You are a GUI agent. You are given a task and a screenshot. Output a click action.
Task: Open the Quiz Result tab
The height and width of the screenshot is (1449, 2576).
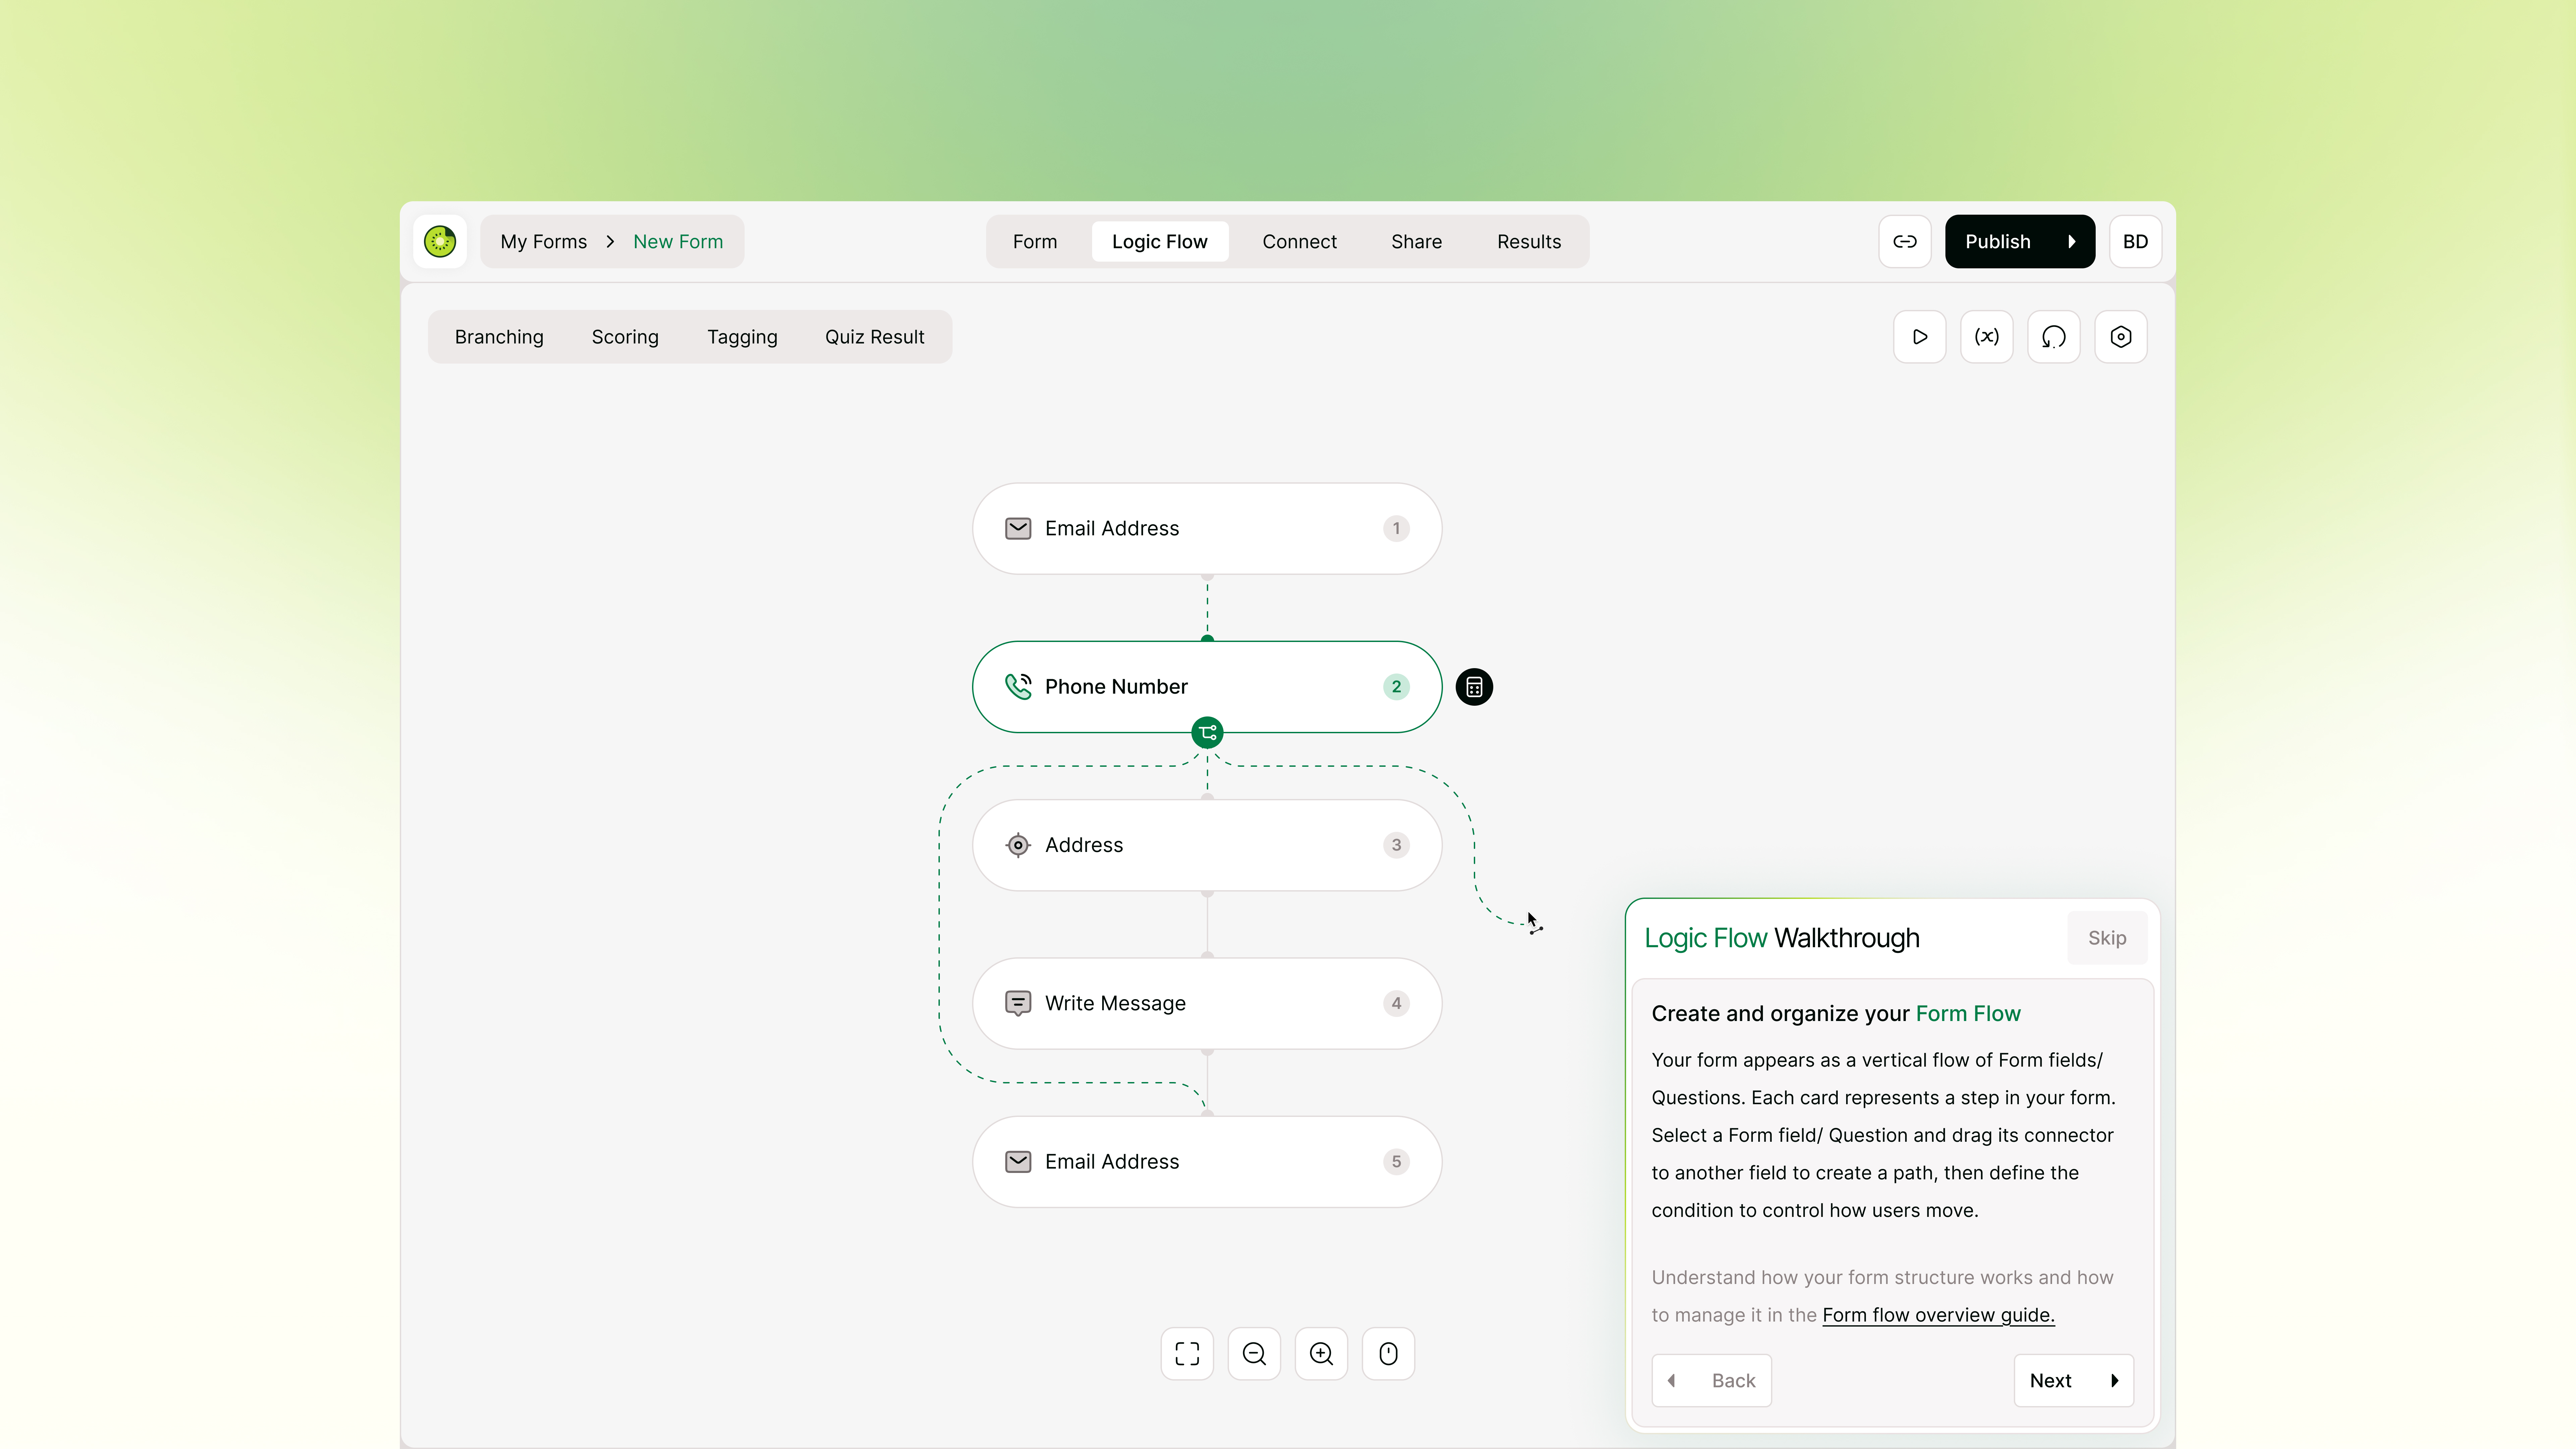[874, 337]
